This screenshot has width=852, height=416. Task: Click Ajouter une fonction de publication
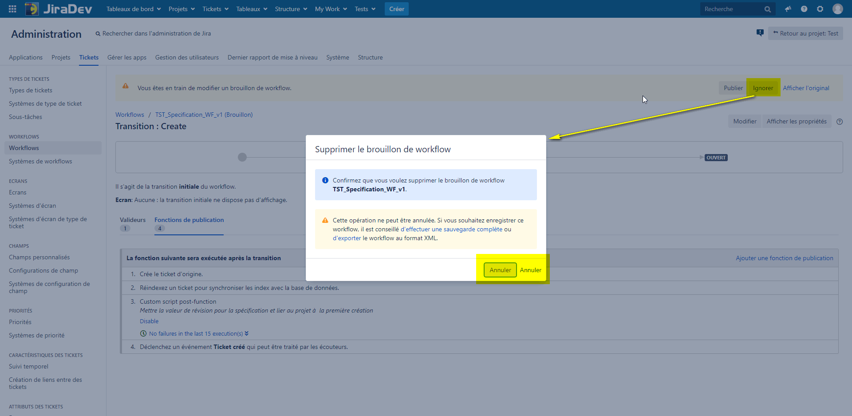pos(785,258)
